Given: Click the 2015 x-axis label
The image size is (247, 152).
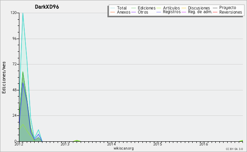Looking at the screenshot, I should pyautogui.click(x=158, y=144).
